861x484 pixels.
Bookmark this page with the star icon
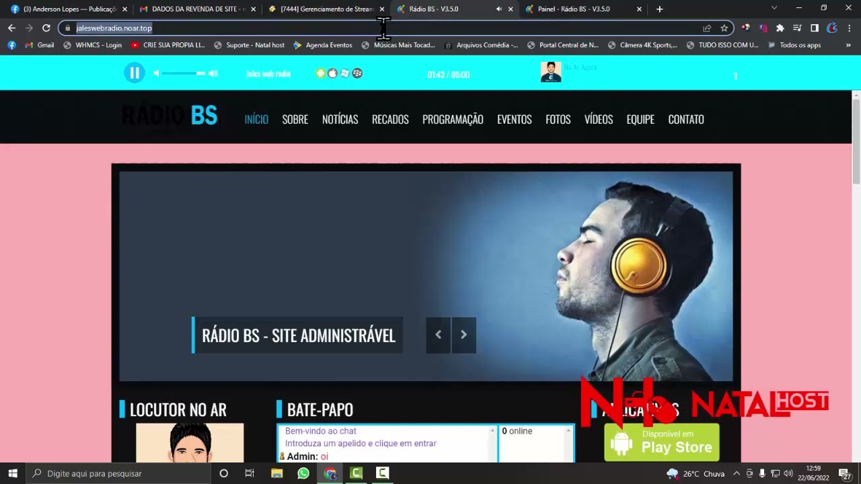pyautogui.click(x=724, y=28)
